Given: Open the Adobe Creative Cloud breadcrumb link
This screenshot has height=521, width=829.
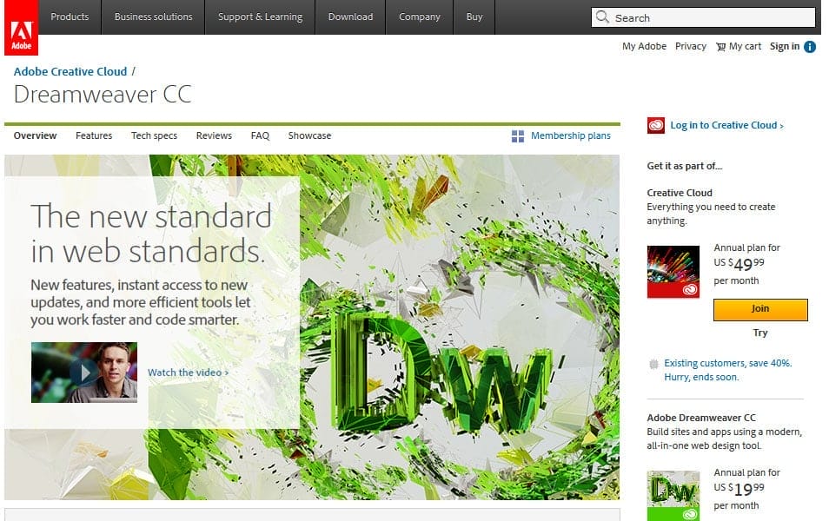Looking at the screenshot, I should [70, 71].
